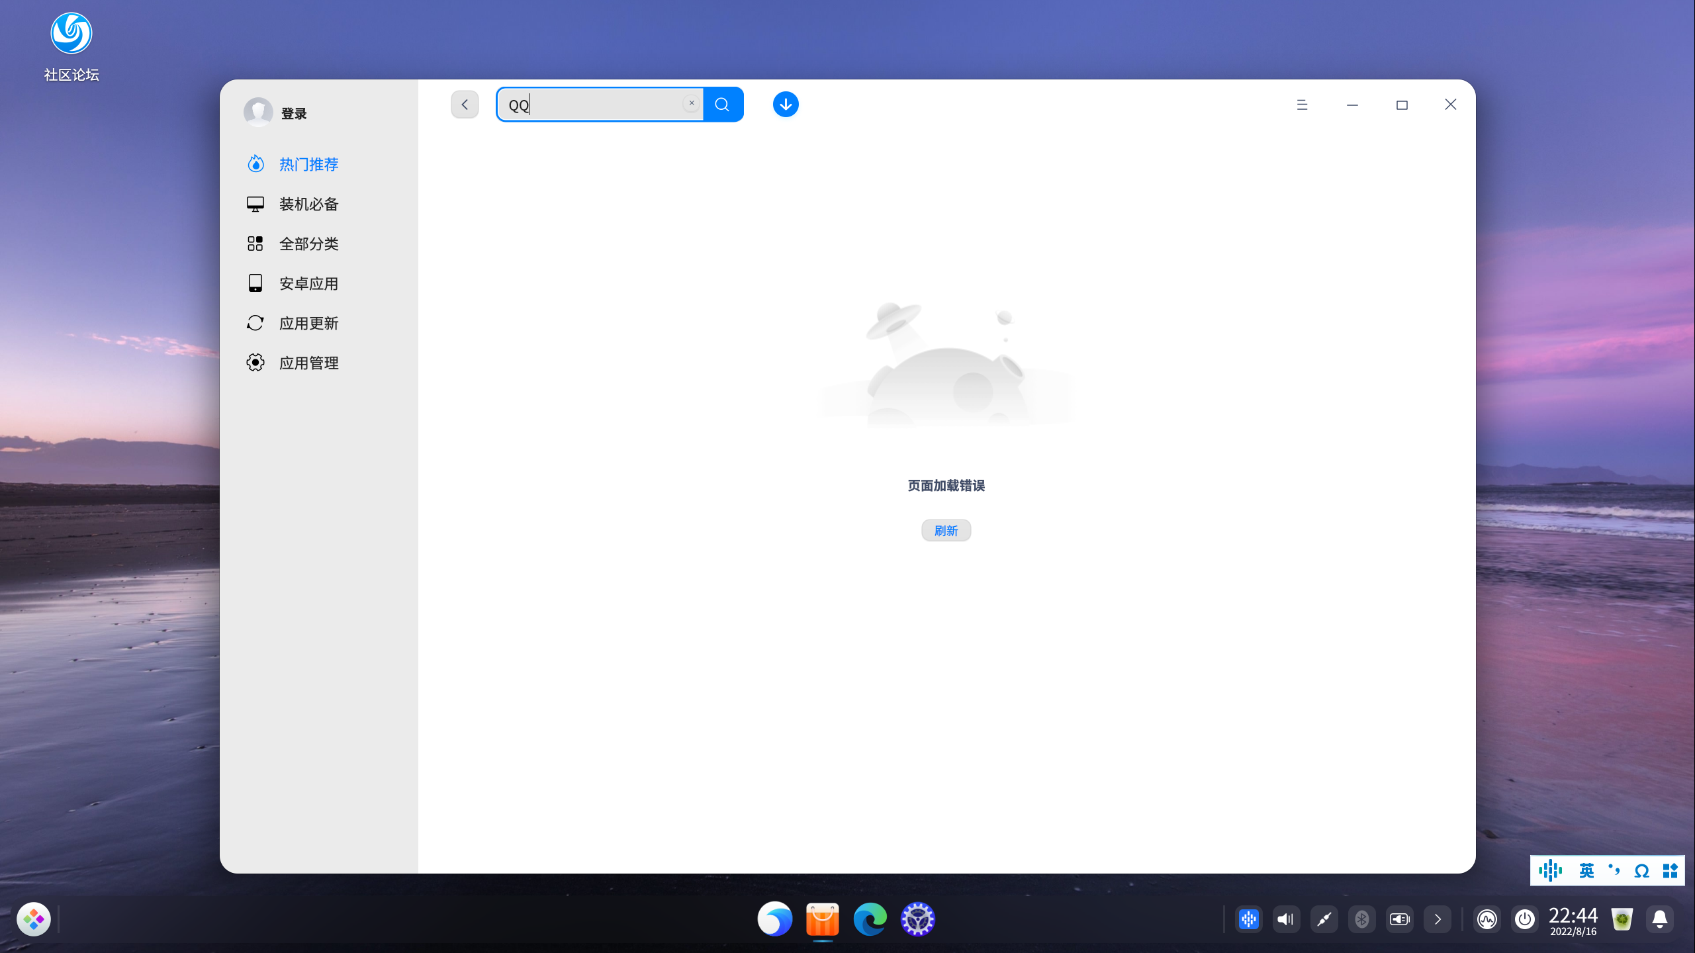The image size is (1695, 953).
Task: Mute the volume via the tray speaker icon
Action: [1285, 919]
